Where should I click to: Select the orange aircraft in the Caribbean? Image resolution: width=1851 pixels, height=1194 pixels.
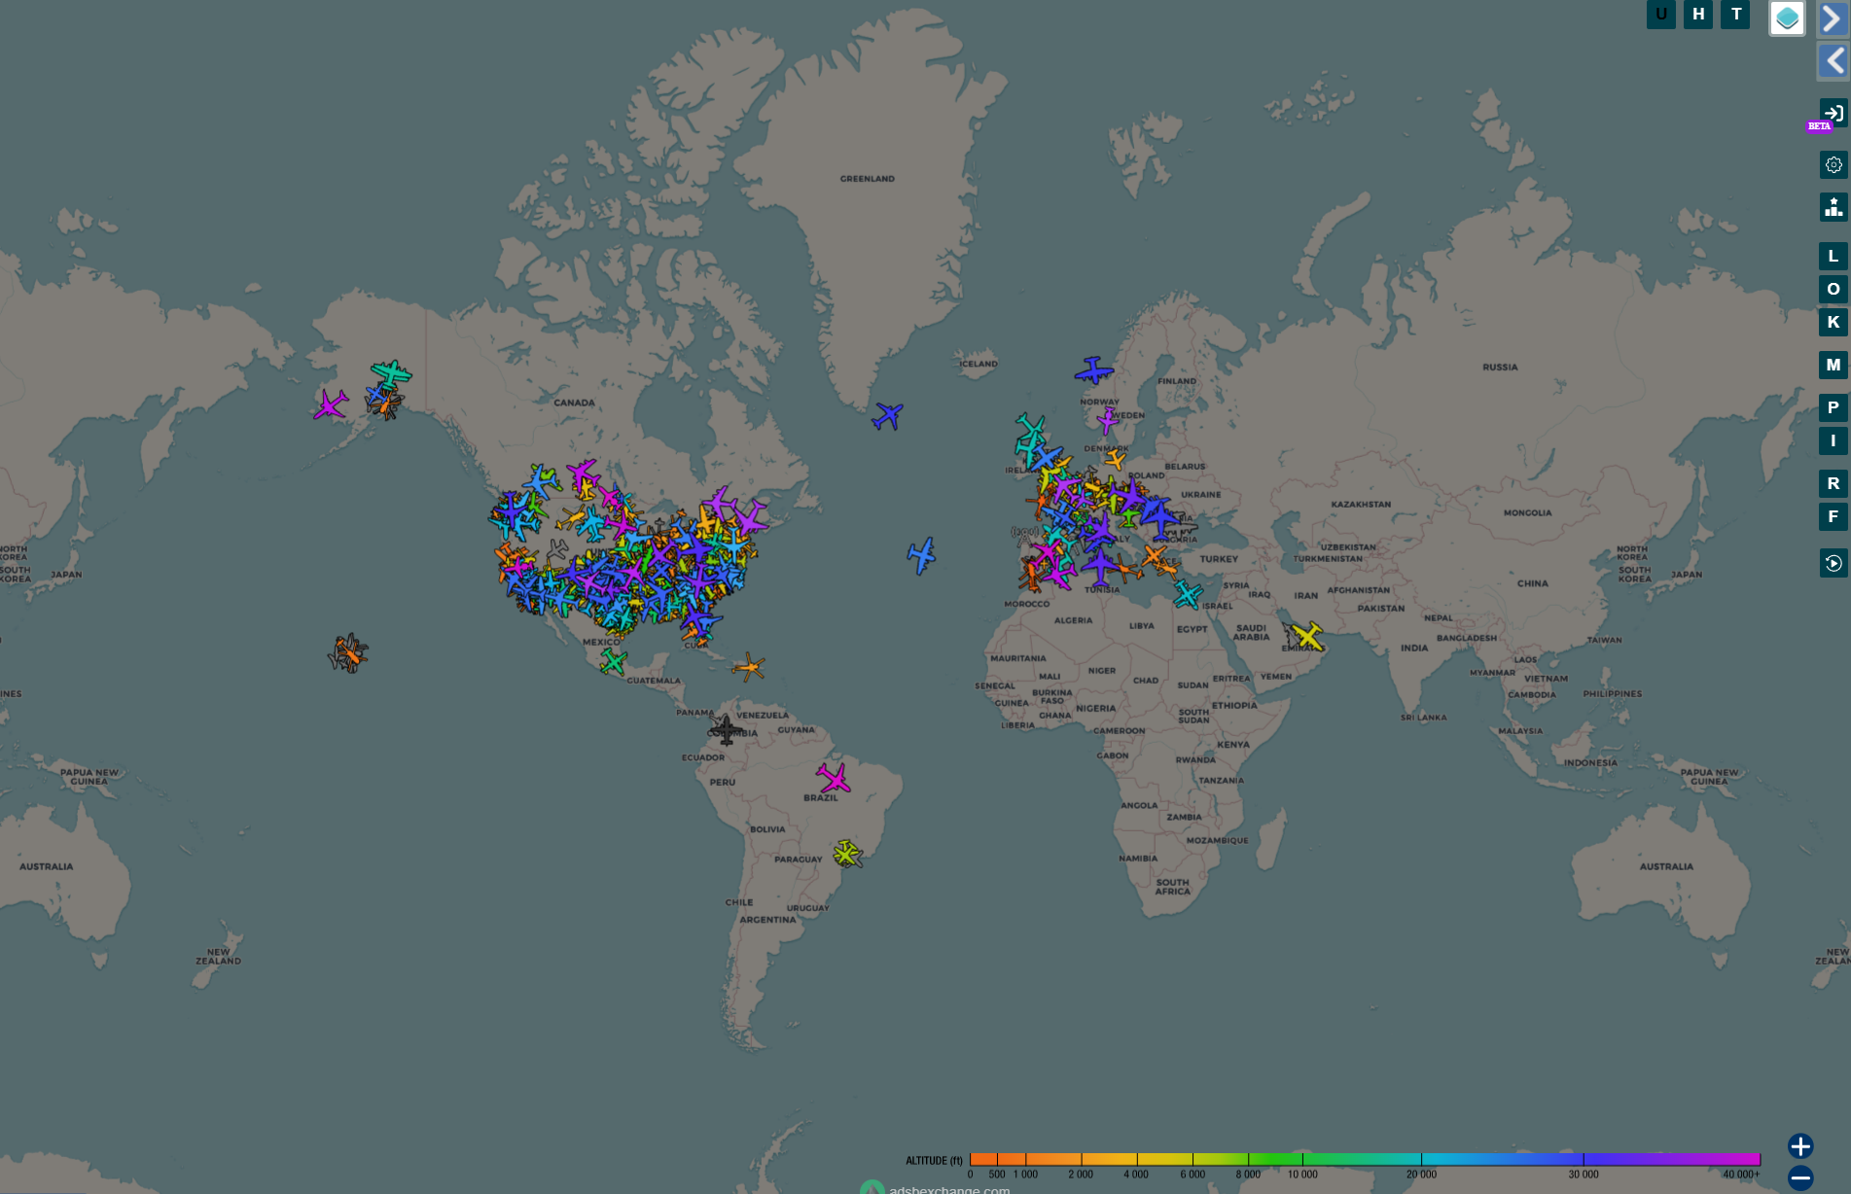pos(749,667)
